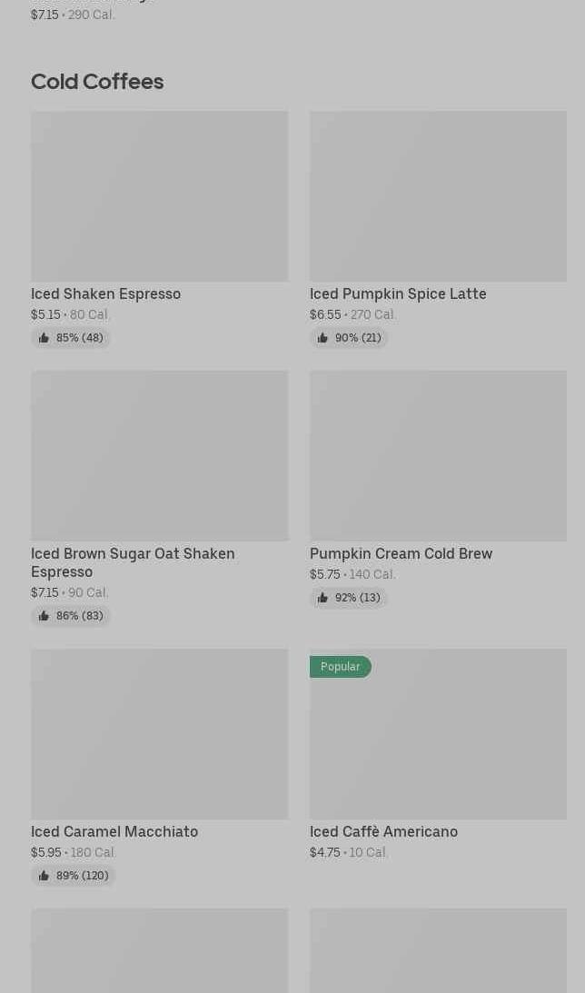This screenshot has height=993, width=585.
Task: Click the 89% (120) rating pill
Action: pos(74,876)
